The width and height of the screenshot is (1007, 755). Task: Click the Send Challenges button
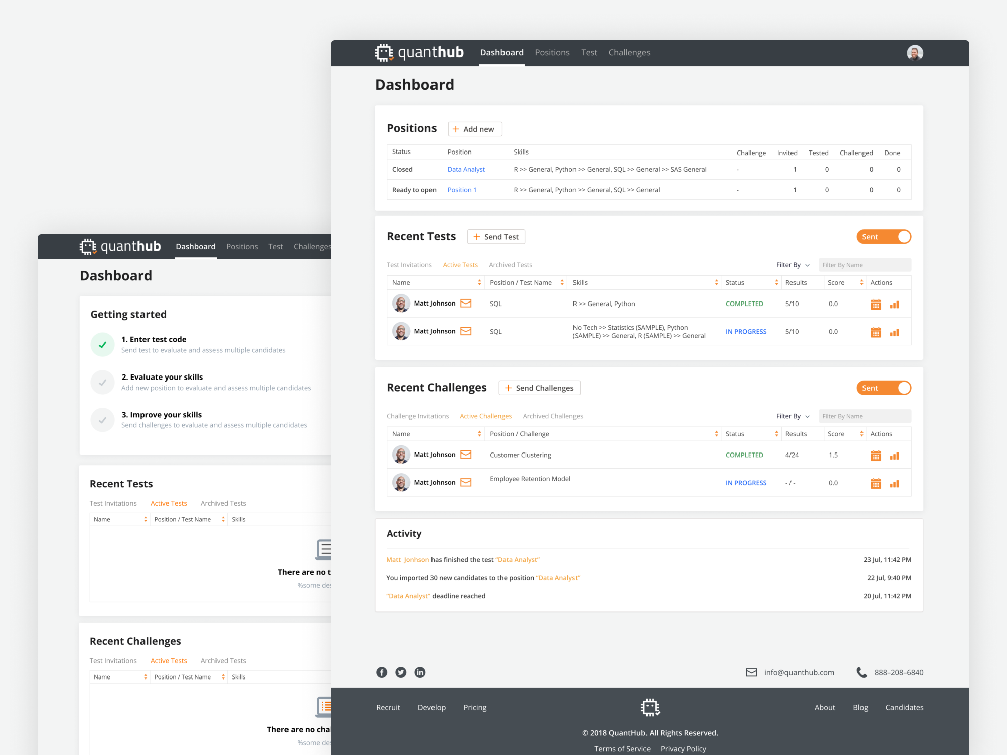click(539, 388)
